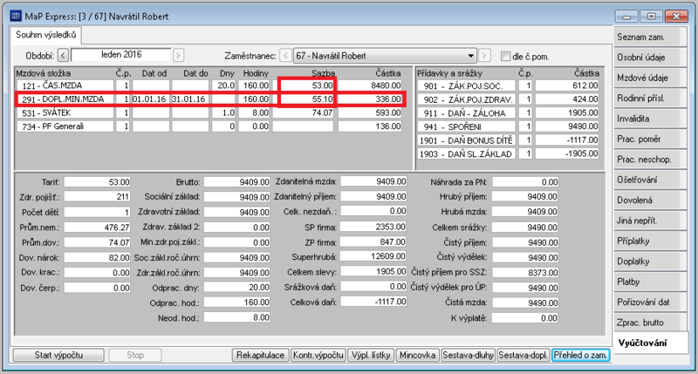Image resolution: width=698 pixels, height=374 pixels.
Task: Click the 'K výplatě' field 0.00
Action: [x=525, y=318]
